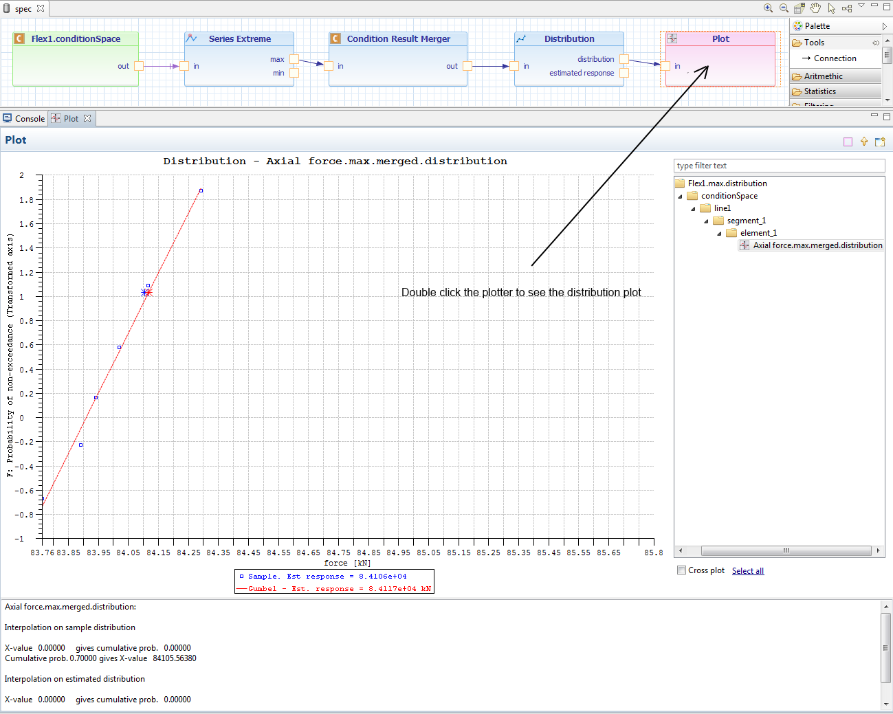
Task: Collapse the Palette panel using its arrow
Action: (884, 26)
